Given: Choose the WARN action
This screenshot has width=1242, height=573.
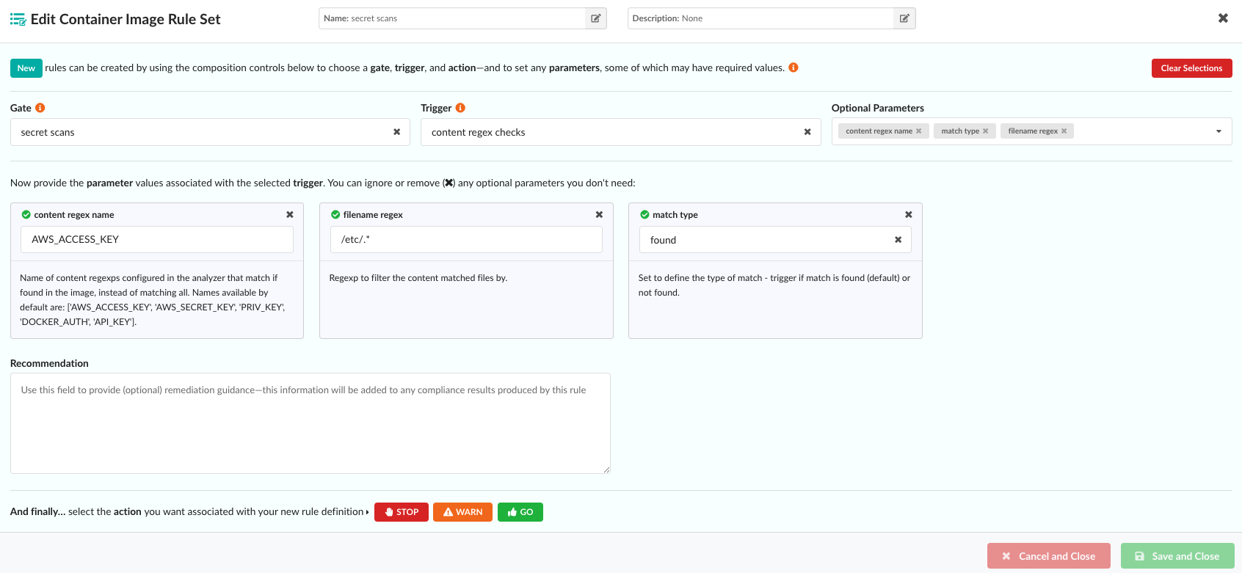Looking at the screenshot, I should pos(462,512).
